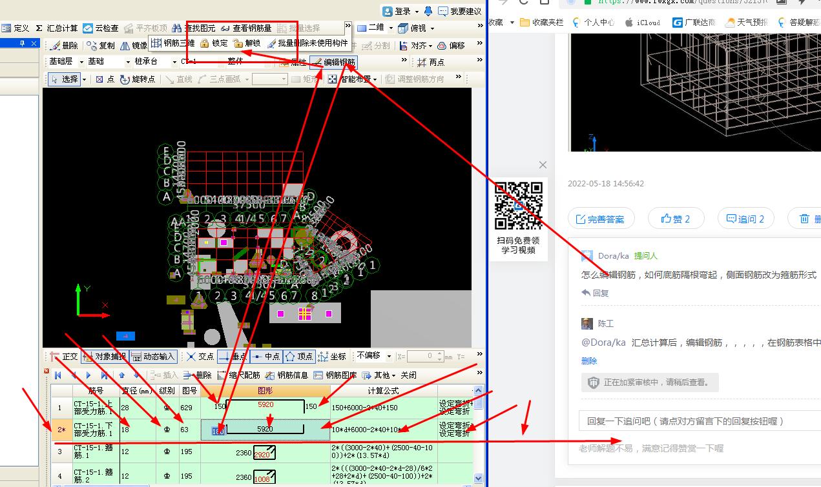
Task: Click 缩尺配筋 scaled rebar tool
Action: pyautogui.click(x=238, y=375)
